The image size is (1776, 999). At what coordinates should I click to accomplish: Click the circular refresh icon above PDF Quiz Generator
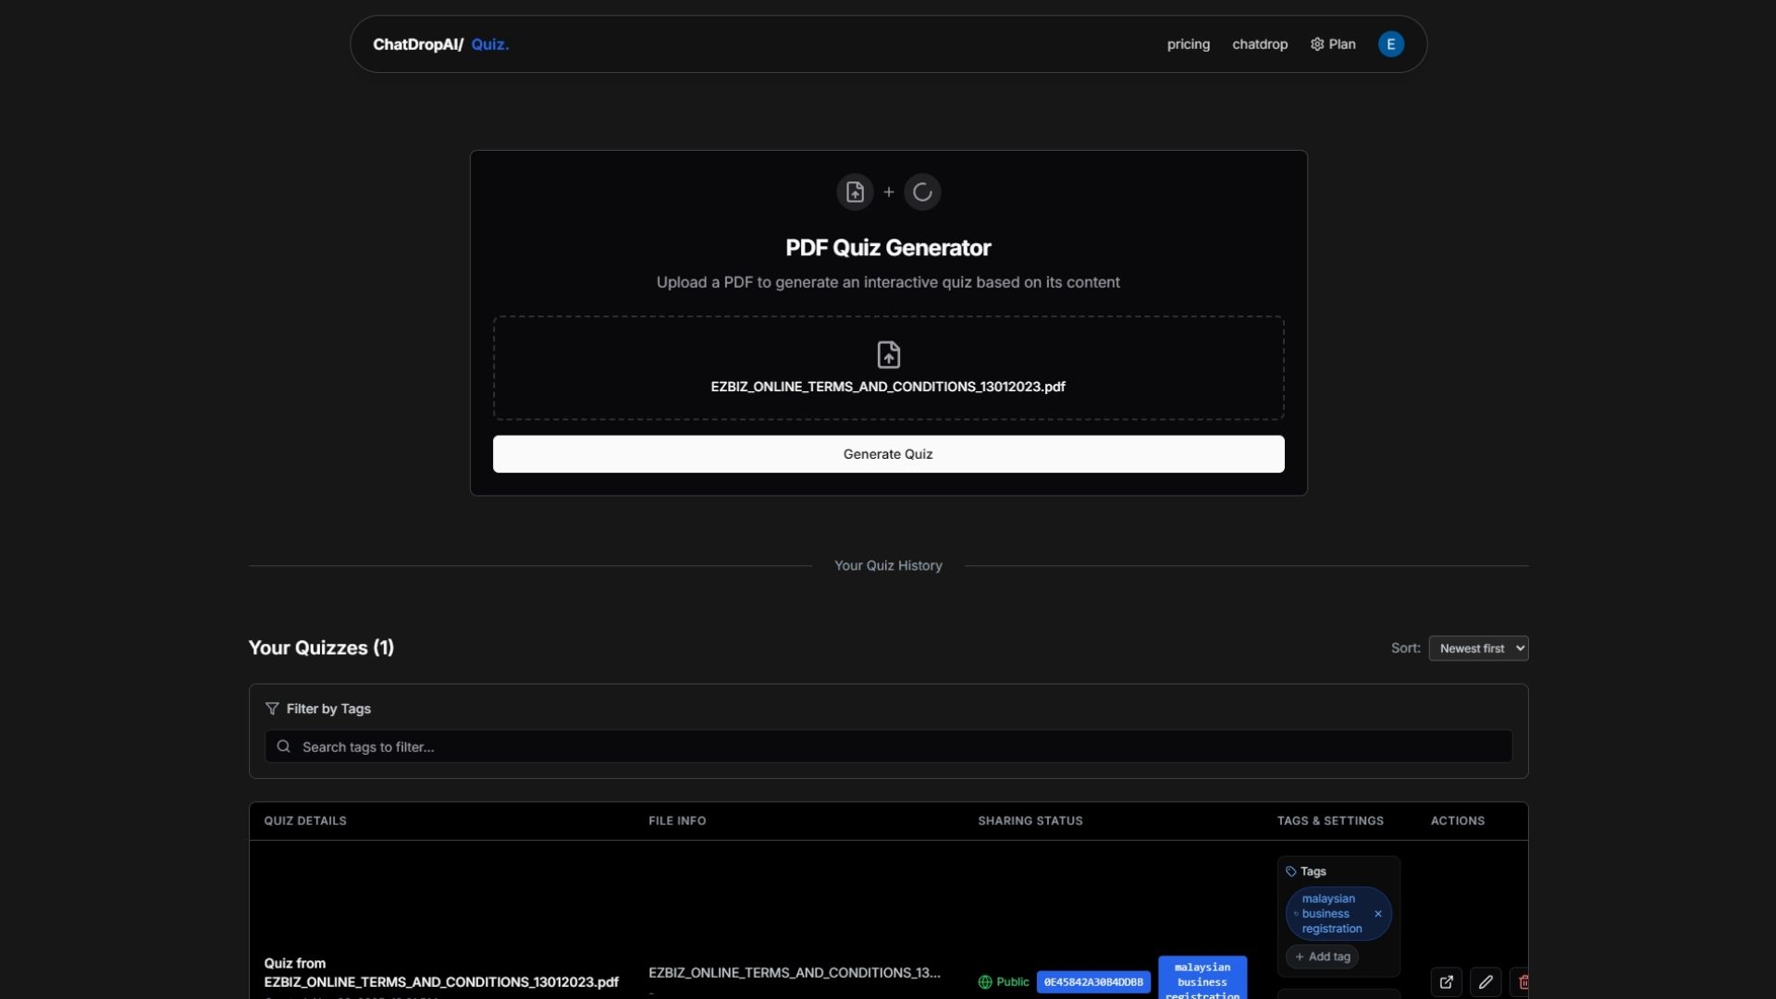coord(922,191)
